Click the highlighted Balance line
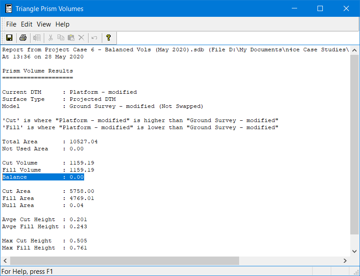360x276 pixels. pyautogui.click(x=43, y=177)
